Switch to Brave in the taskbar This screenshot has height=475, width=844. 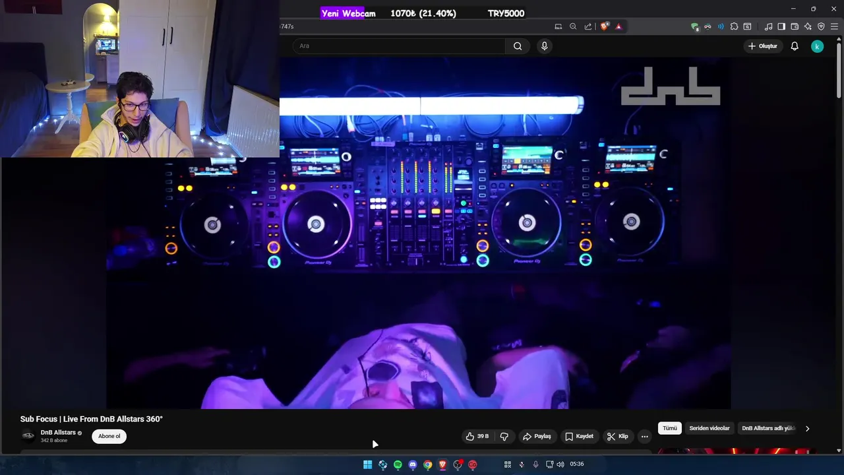click(442, 464)
